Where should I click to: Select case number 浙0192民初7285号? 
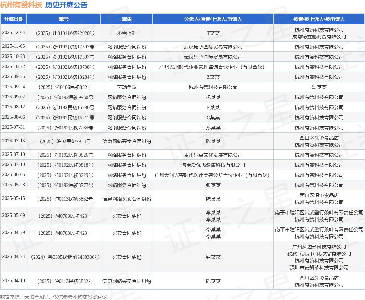pyautogui.click(x=65, y=128)
